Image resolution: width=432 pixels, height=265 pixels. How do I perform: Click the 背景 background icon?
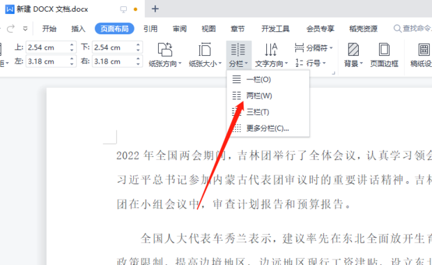click(x=353, y=50)
